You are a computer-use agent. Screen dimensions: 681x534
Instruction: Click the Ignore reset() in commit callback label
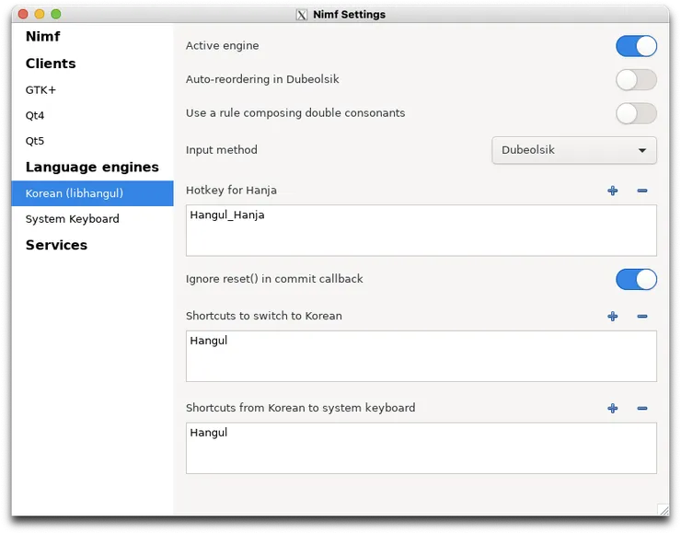274,279
